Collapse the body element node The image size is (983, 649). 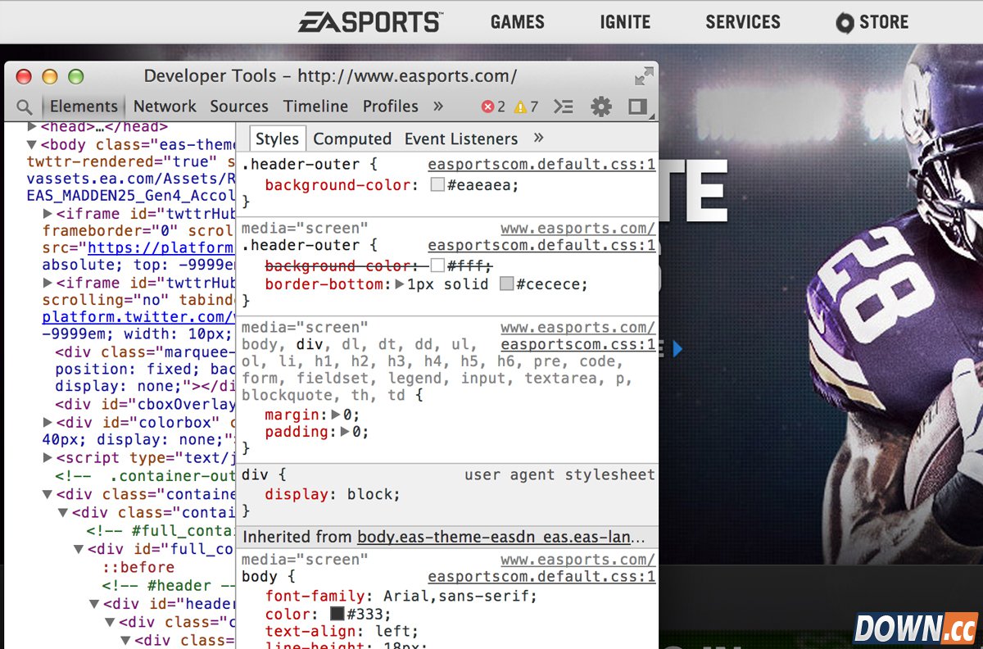[32, 145]
